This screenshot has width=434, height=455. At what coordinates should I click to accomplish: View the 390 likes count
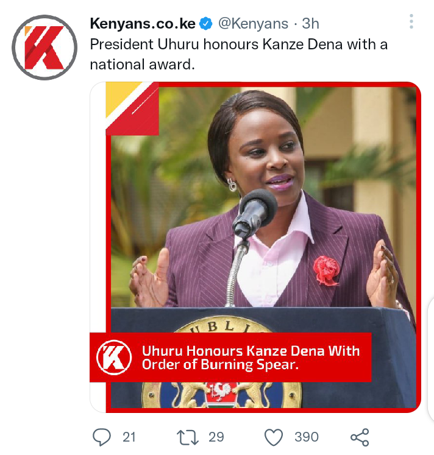[x=307, y=437]
